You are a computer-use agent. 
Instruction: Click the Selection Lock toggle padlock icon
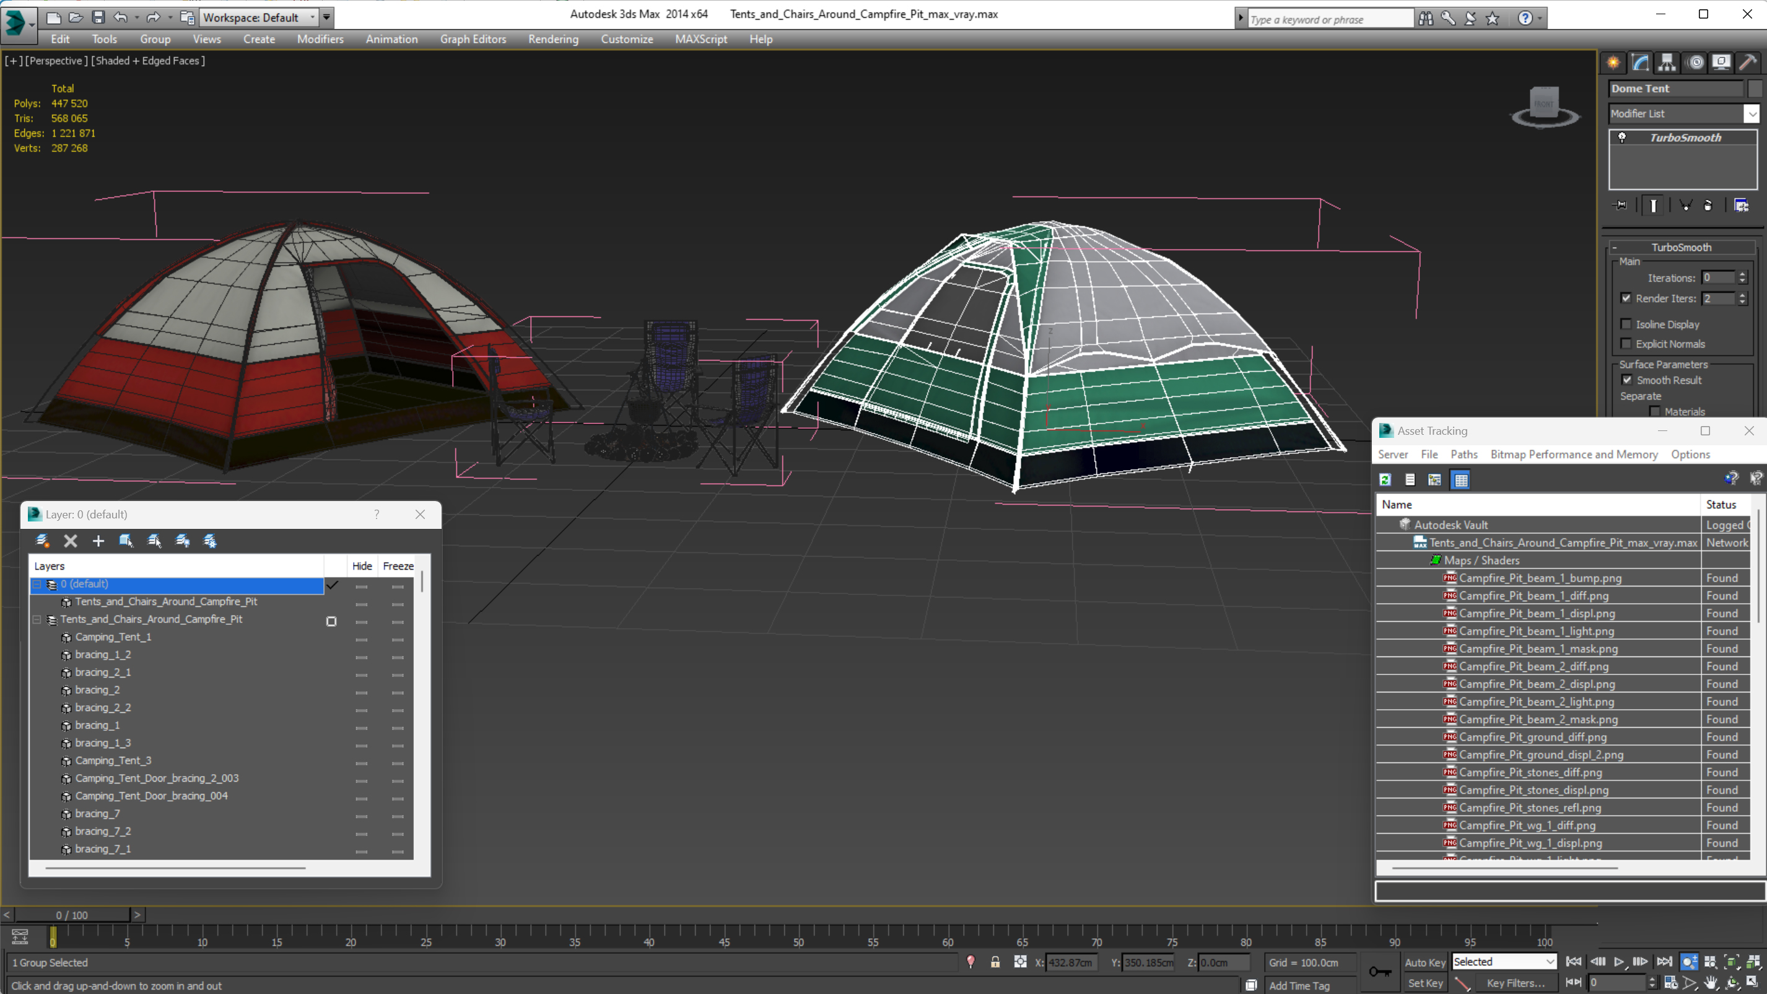(x=995, y=962)
